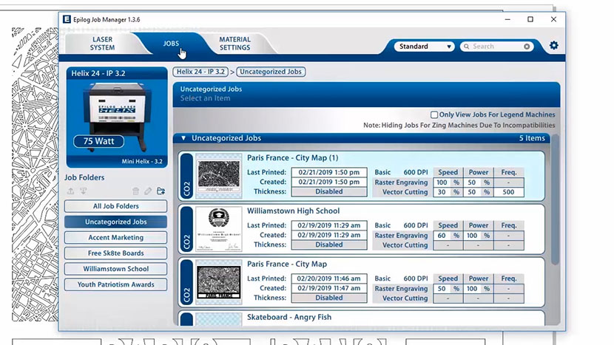Viewport: 614px width, 345px height.
Task: Add a new job folder
Action: tap(161, 191)
